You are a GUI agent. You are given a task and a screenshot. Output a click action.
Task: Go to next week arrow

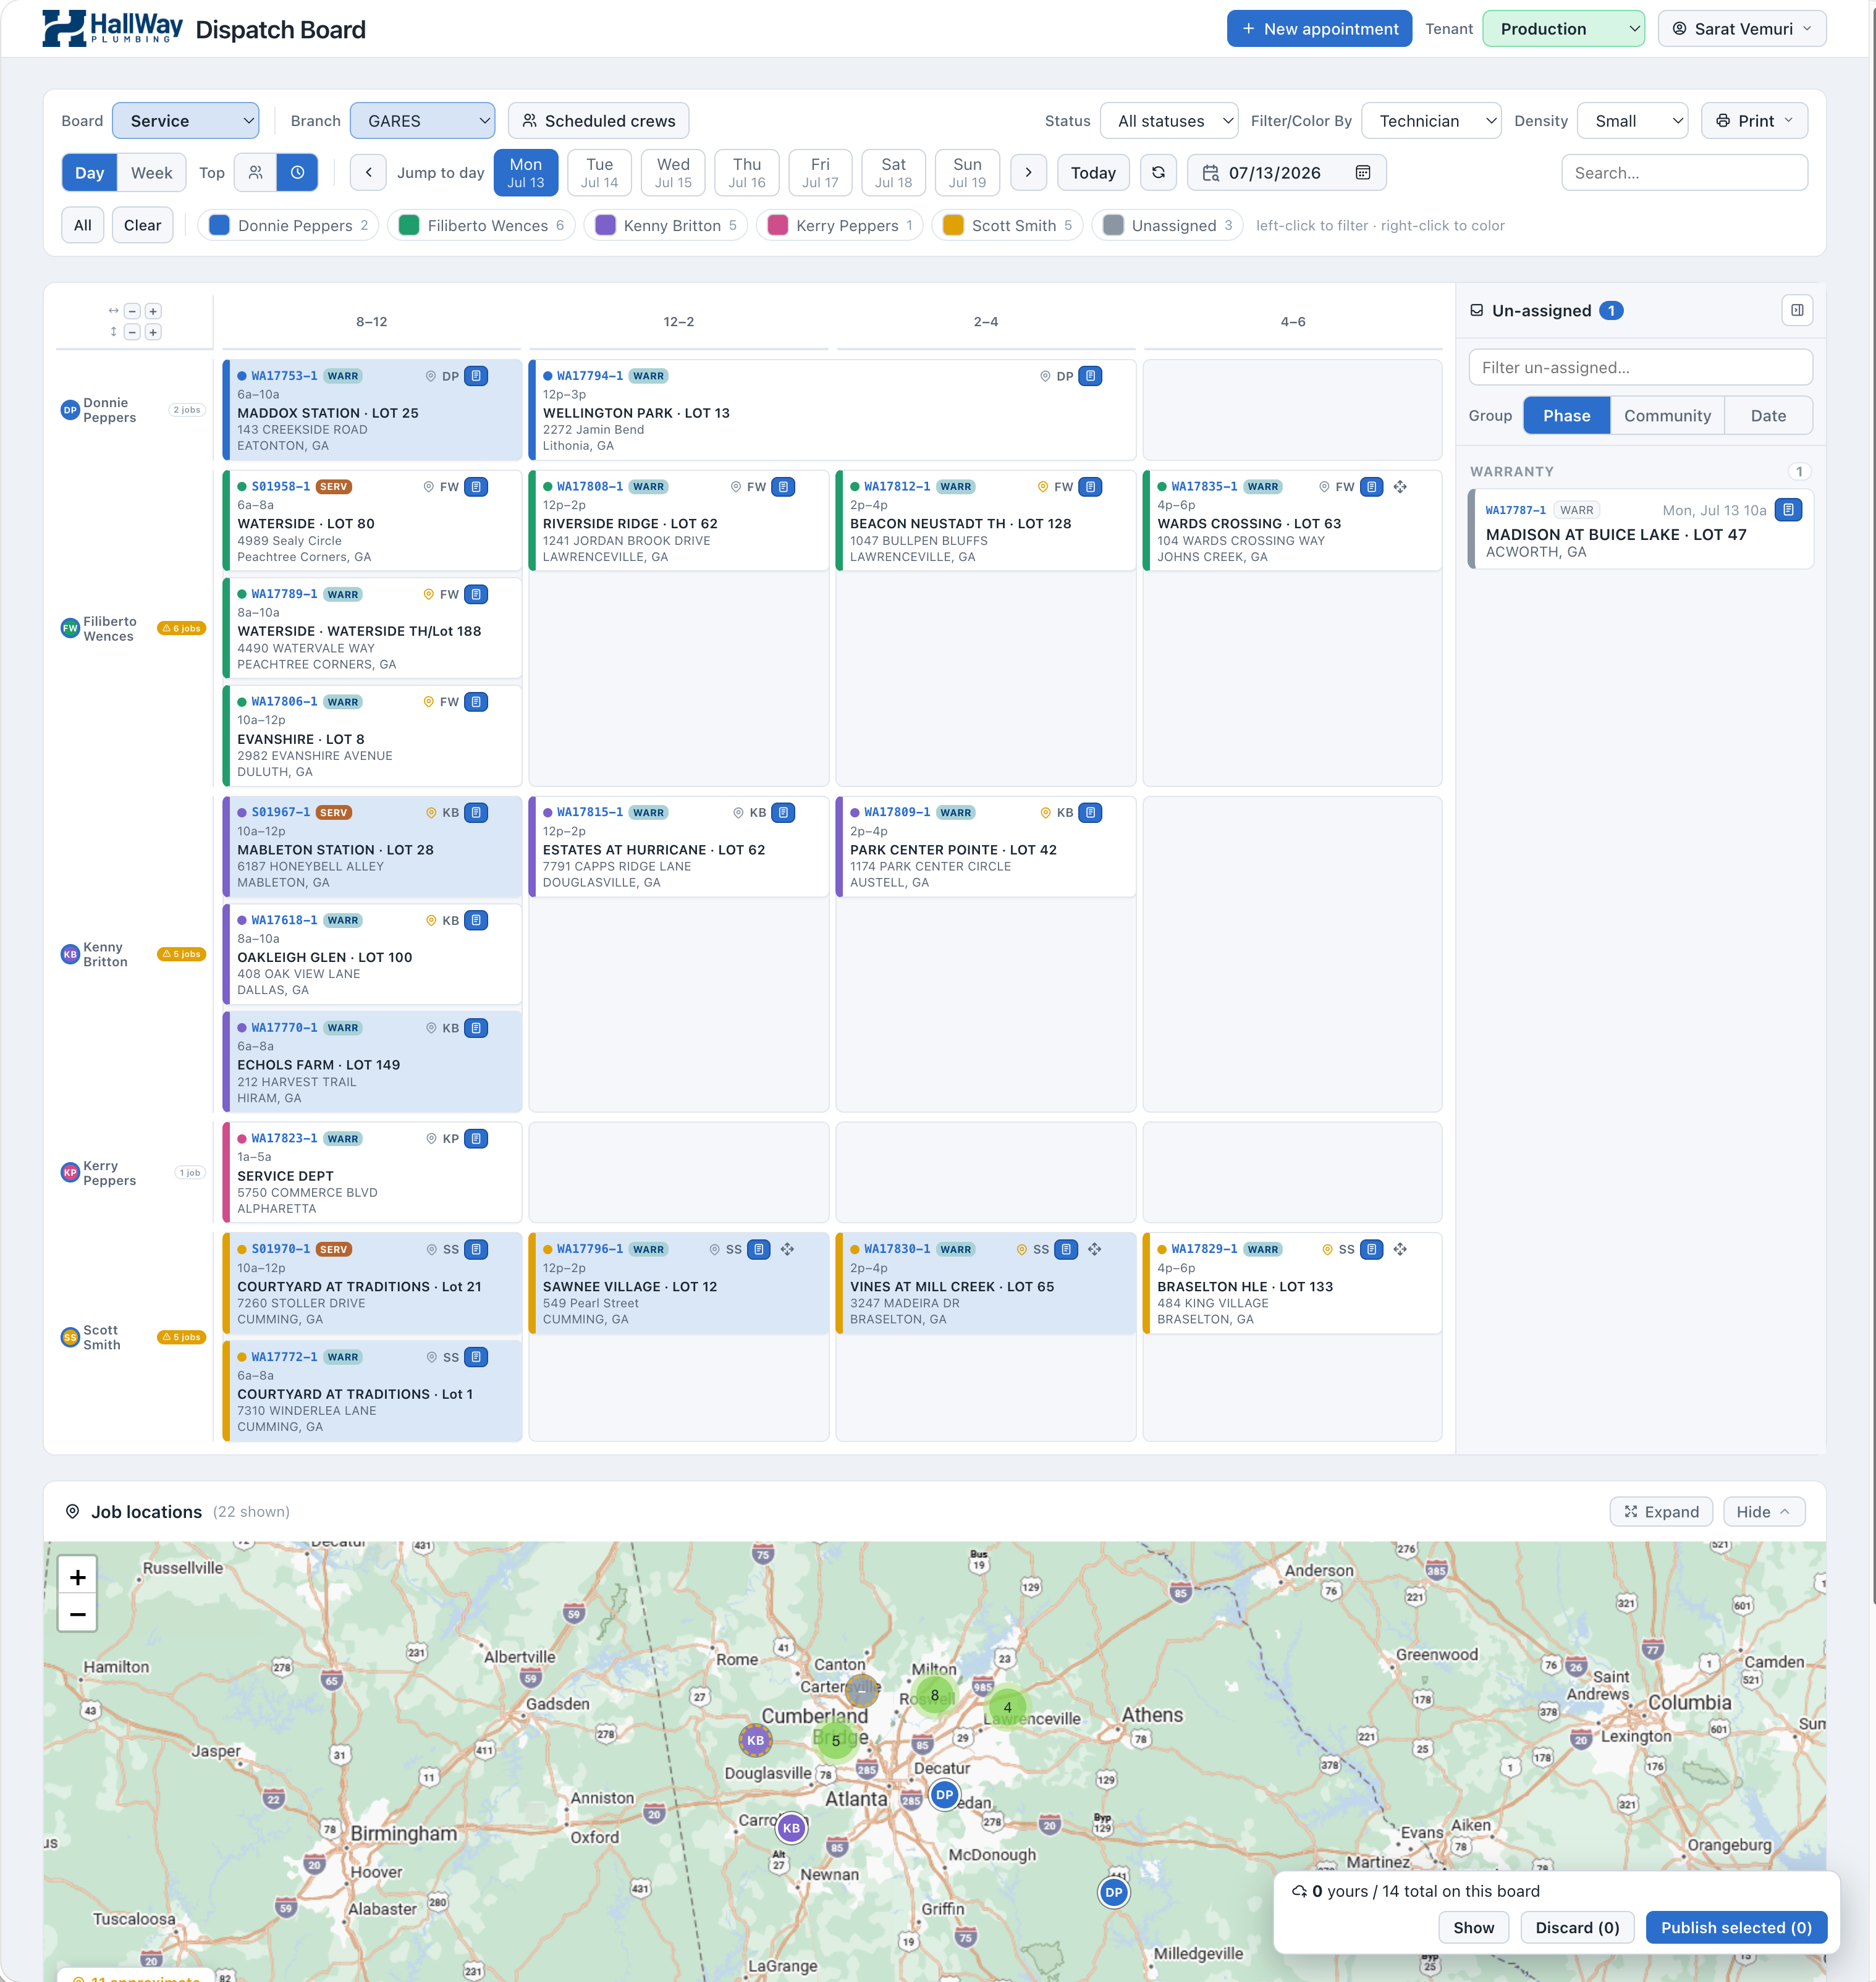[x=1028, y=172]
